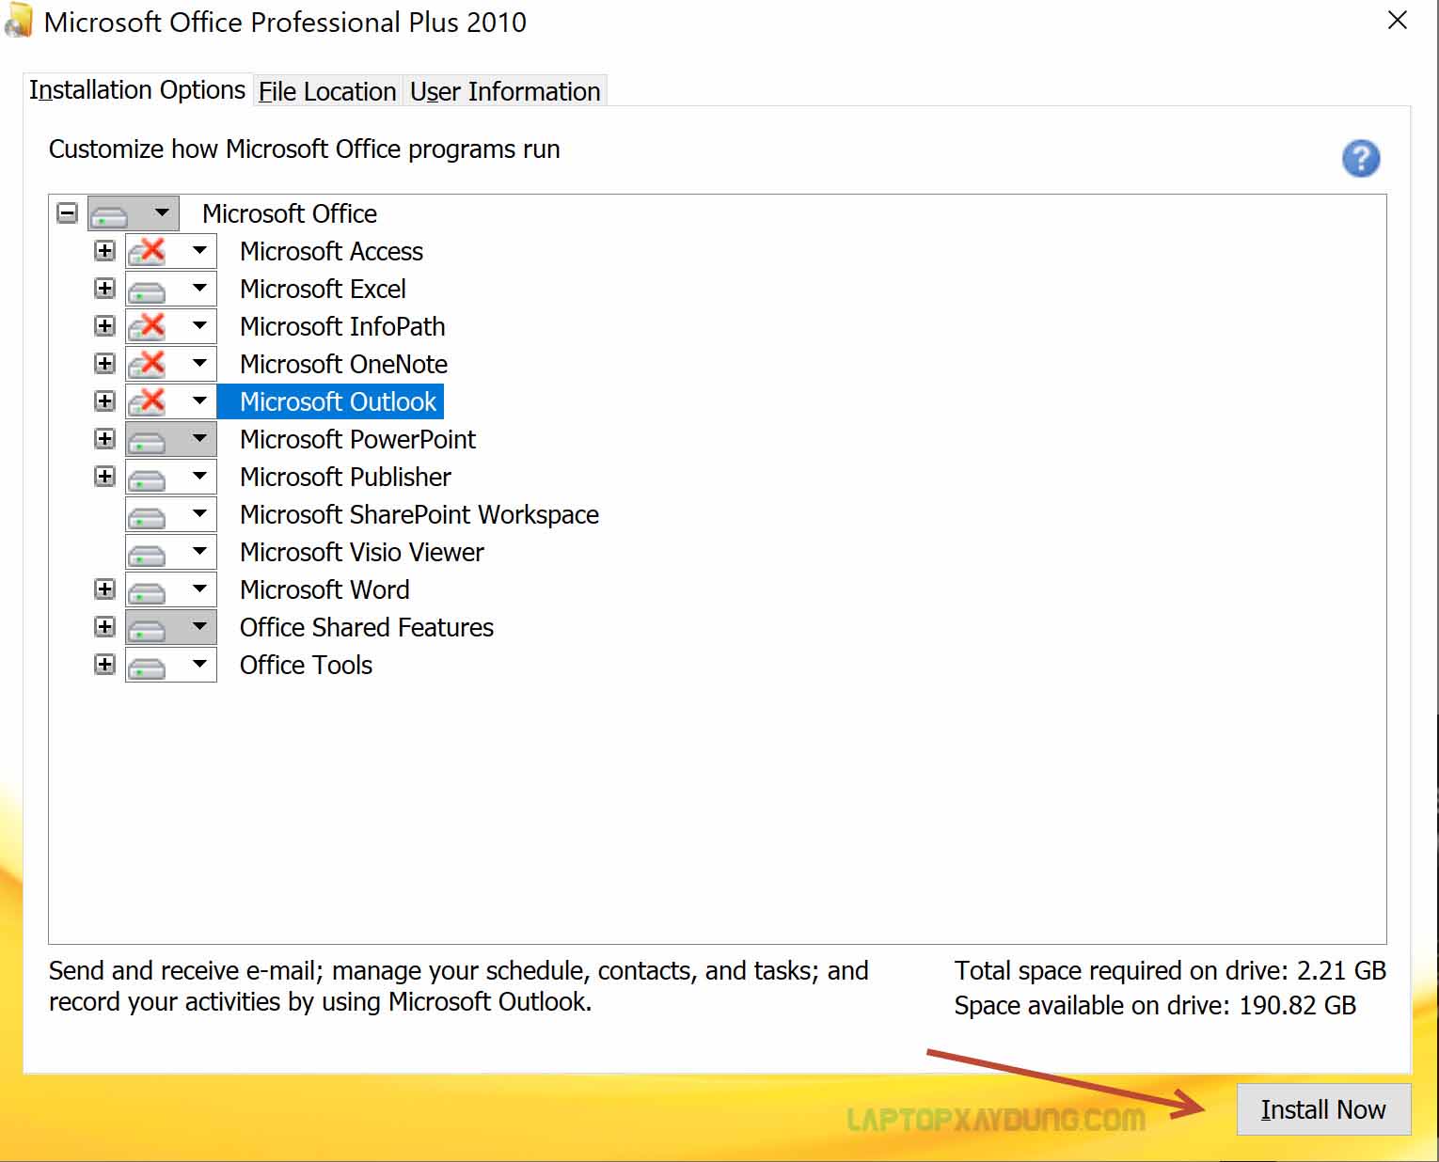Open install-state dropdown arrow for Microsoft PowerPoint

(199, 438)
